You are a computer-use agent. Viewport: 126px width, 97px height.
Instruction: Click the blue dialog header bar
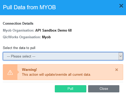click(x=63, y=7)
